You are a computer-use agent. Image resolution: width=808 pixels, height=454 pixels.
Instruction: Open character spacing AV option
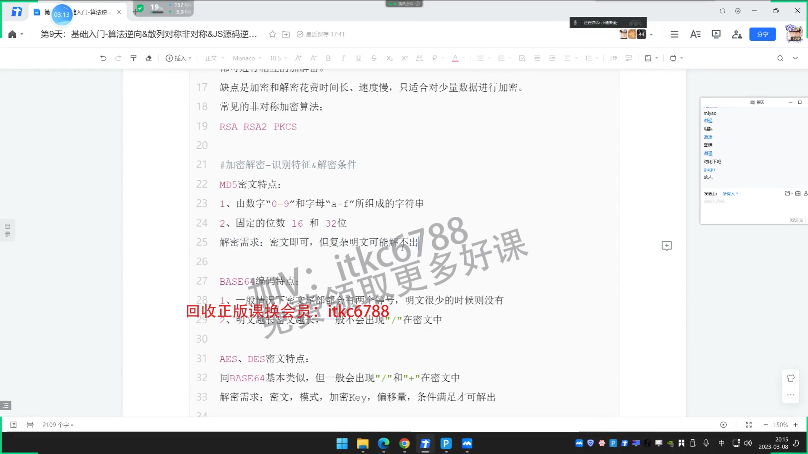click(419, 58)
